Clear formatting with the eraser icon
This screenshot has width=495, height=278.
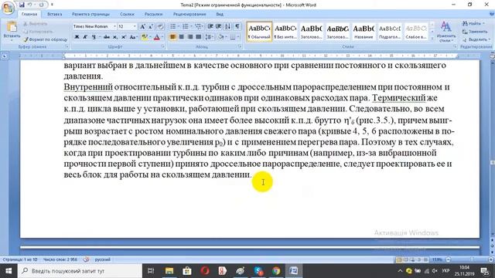click(x=160, y=26)
